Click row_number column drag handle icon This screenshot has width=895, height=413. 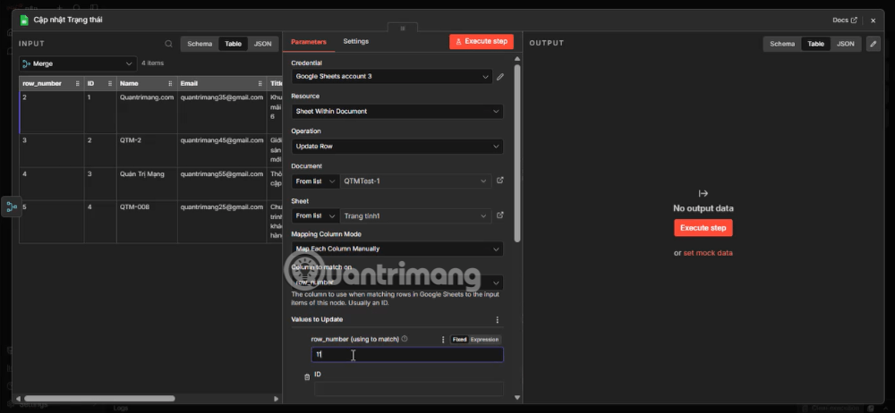click(x=78, y=84)
